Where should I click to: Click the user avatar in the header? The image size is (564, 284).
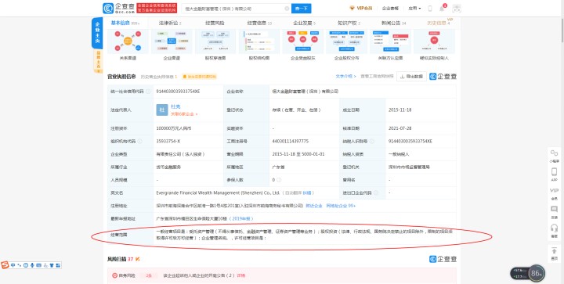457,9
